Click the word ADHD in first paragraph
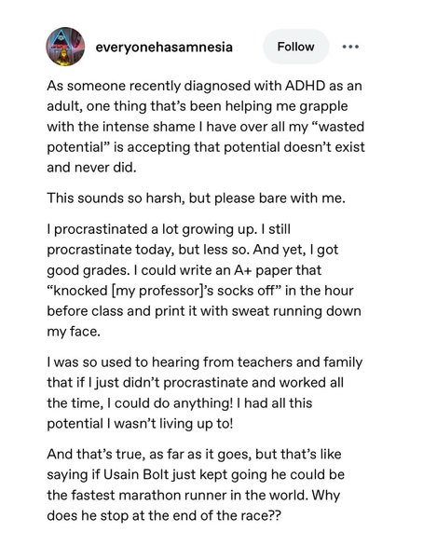Viewport: 423px width, 559px height. (x=305, y=86)
